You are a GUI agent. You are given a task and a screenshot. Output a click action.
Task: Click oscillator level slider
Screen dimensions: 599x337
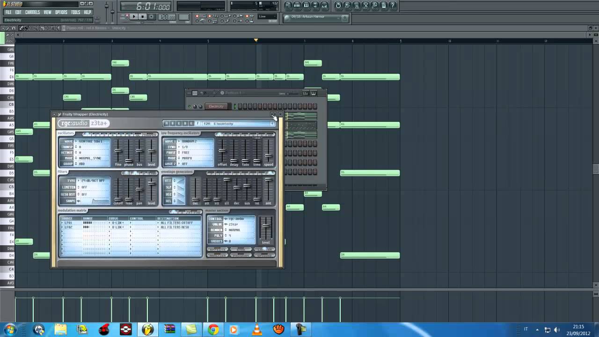152,151
